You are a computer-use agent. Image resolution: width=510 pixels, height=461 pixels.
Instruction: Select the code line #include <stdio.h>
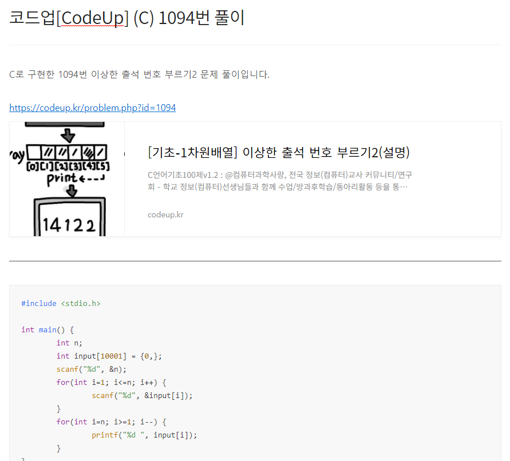point(61,303)
